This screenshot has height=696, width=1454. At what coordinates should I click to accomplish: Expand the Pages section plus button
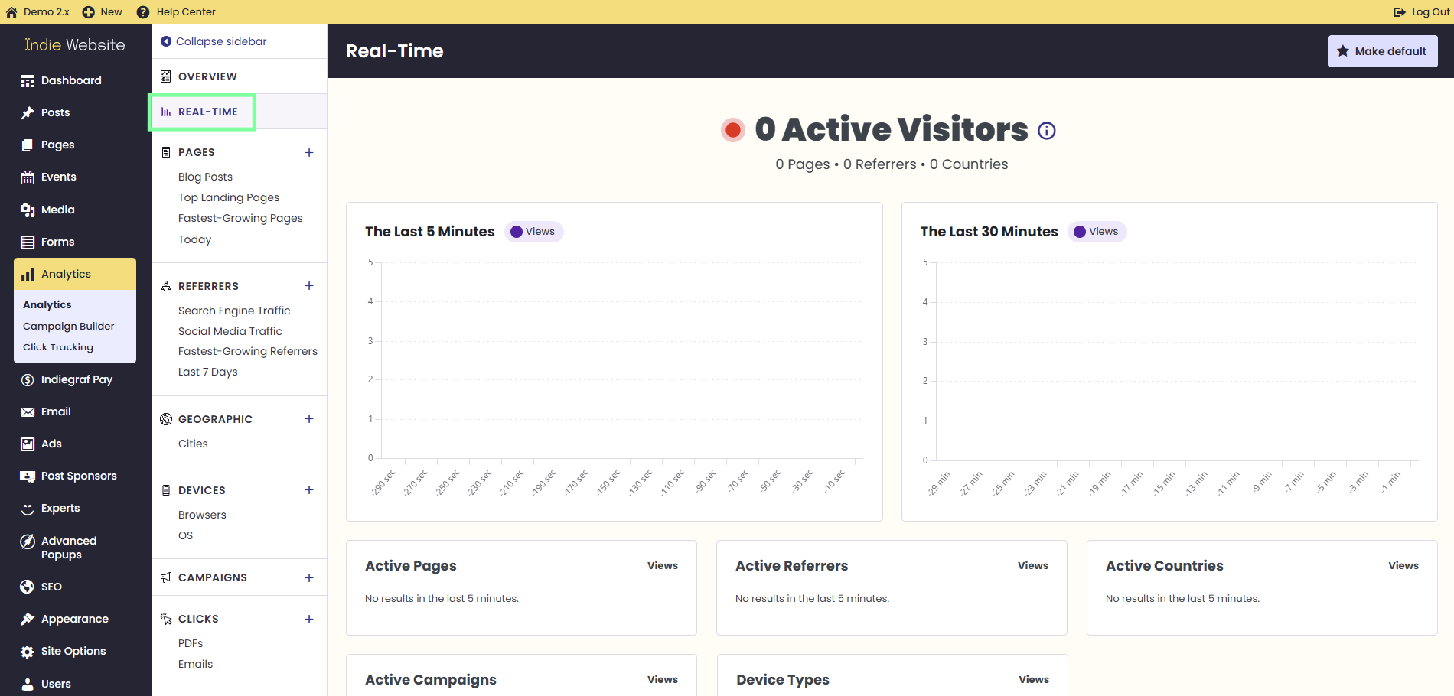[x=309, y=152]
